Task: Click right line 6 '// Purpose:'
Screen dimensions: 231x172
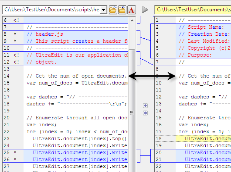Action: click(x=195, y=55)
